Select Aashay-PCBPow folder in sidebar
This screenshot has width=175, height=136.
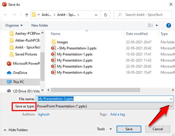coord(25,33)
